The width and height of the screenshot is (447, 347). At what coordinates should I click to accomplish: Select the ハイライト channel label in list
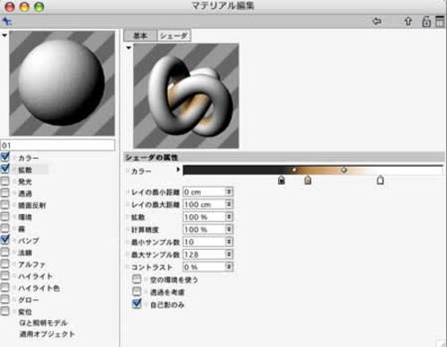(x=36, y=277)
